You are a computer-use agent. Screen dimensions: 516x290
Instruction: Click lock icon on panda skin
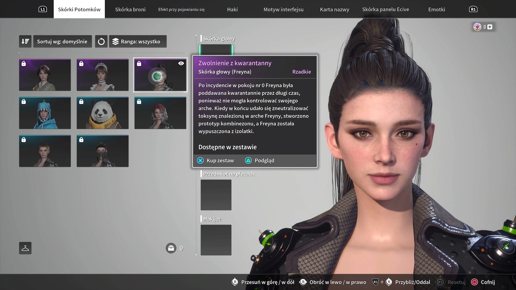pos(81,102)
